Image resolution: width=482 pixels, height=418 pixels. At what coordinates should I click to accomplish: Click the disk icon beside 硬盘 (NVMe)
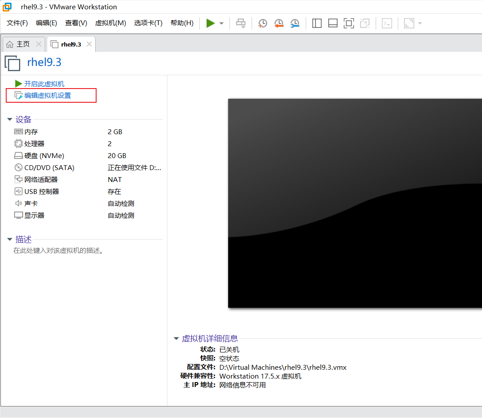pos(19,155)
